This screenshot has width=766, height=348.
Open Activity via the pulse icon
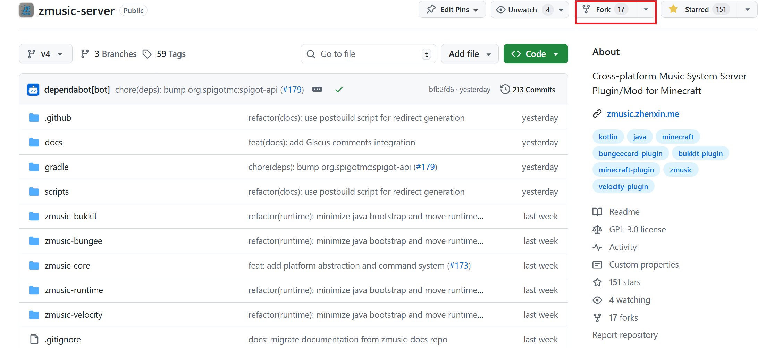[x=597, y=247]
